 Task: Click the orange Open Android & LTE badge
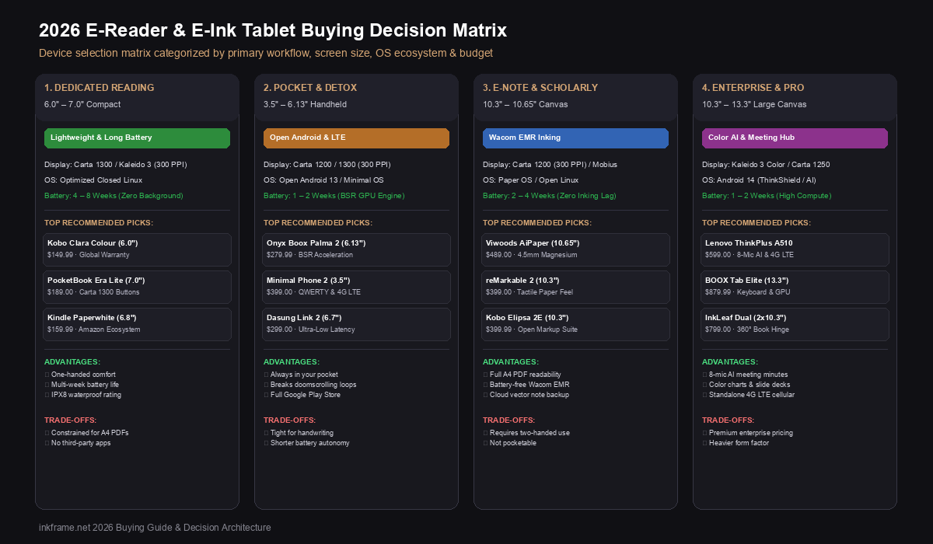[x=356, y=138]
